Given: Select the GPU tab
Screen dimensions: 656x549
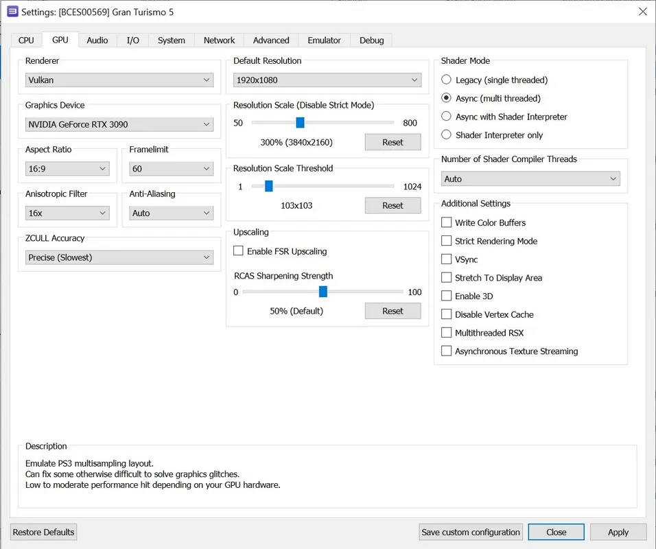Looking at the screenshot, I should [x=60, y=40].
